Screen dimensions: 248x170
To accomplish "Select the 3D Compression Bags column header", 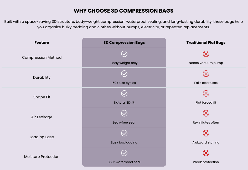I will pos(124,43).
